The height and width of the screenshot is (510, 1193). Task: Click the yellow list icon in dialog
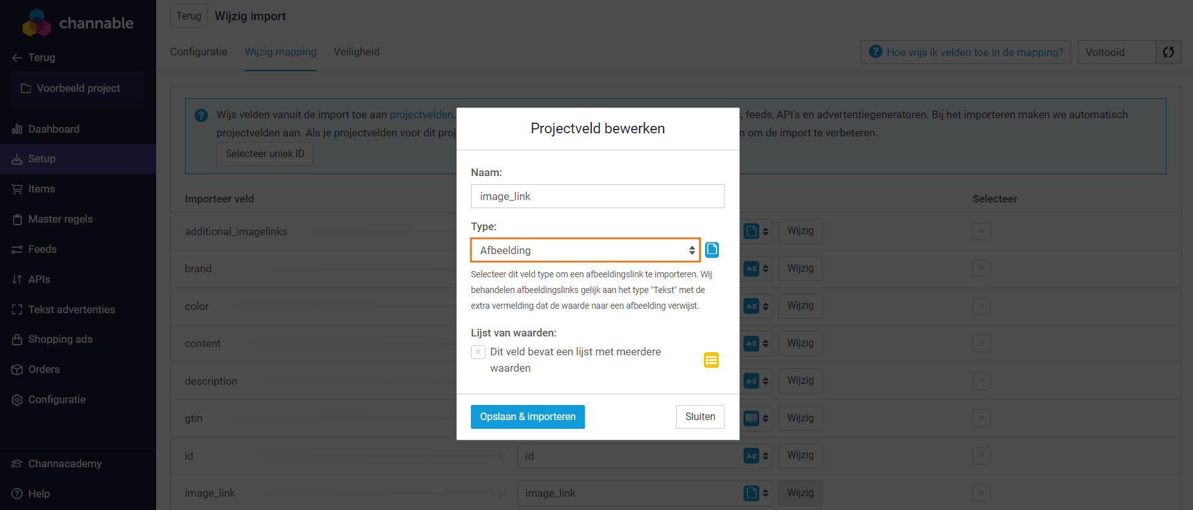click(x=711, y=360)
